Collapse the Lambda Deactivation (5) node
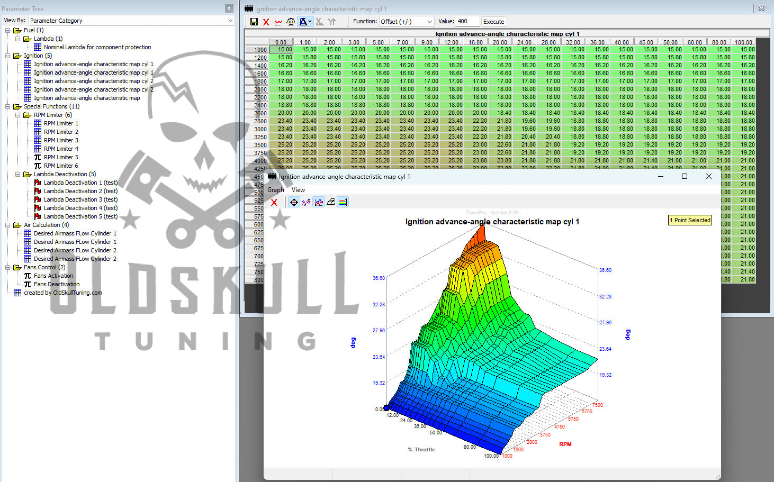Screen dimensions: 774x482 click(x=18, y=174)
